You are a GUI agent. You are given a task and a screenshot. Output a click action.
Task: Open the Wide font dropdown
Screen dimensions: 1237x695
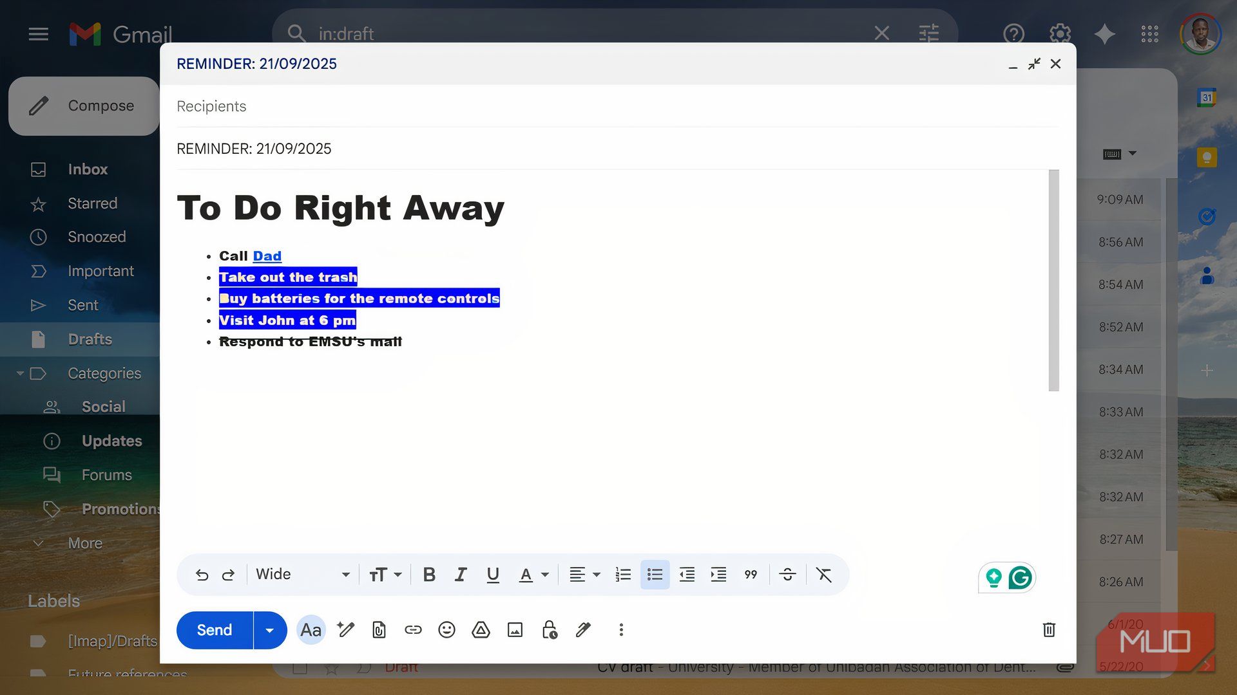pyautogui.click(x=303, y=575)
